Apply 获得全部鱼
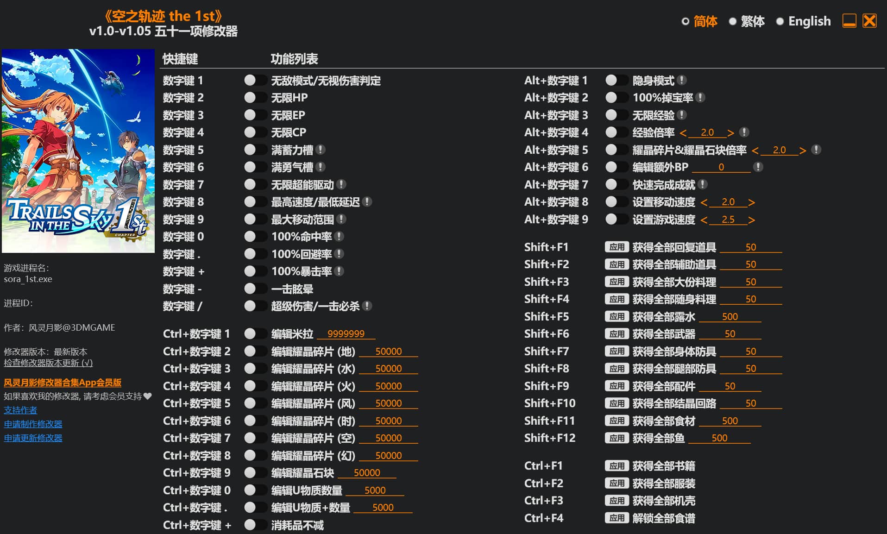Image resolution: width=887 pixels, height=534 pixels. tap(616, 438)
